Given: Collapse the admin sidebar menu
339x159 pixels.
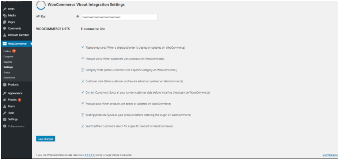Looking at the screenshot, I should pyautogui.click(x=16, y=126).
